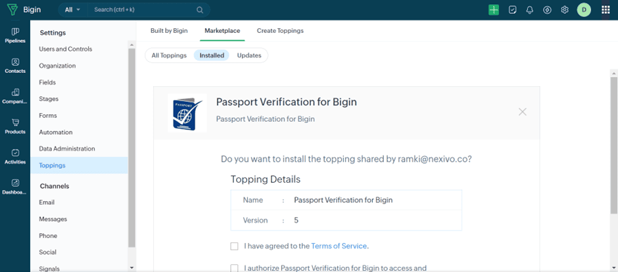The height and width of the screenshot is (272, 618).
Task: Open settings gear icon
Action: [x=565, y=10]
